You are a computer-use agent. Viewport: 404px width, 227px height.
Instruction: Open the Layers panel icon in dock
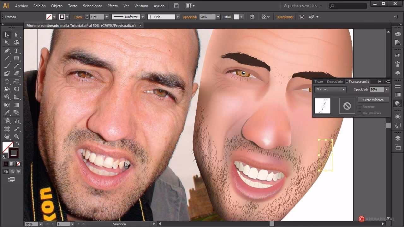(x=398, y=138)
